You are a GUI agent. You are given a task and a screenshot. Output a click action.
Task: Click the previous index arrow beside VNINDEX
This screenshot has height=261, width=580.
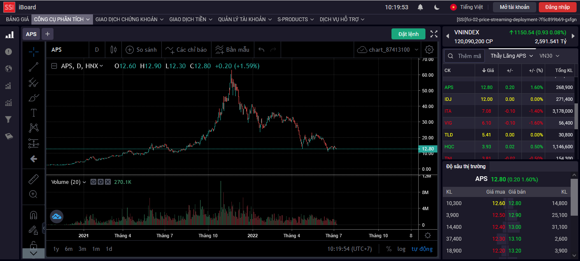[x=447, y=37]
